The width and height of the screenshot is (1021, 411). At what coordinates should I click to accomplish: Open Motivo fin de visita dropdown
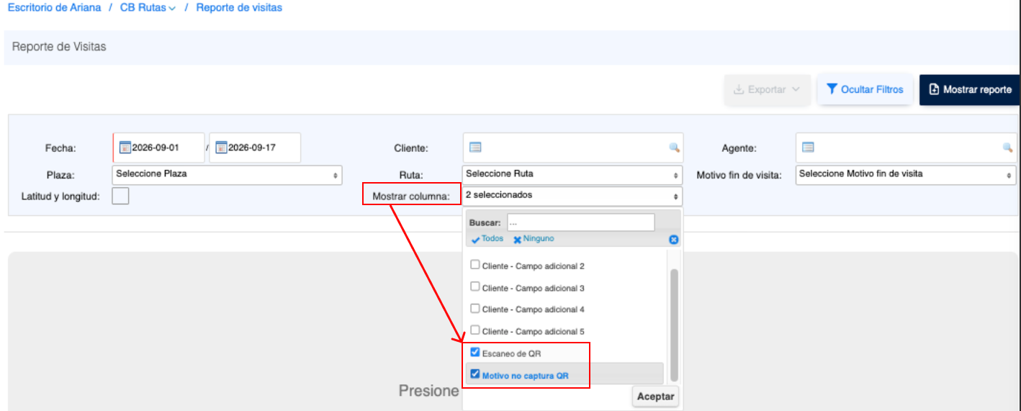coord(906,175)
